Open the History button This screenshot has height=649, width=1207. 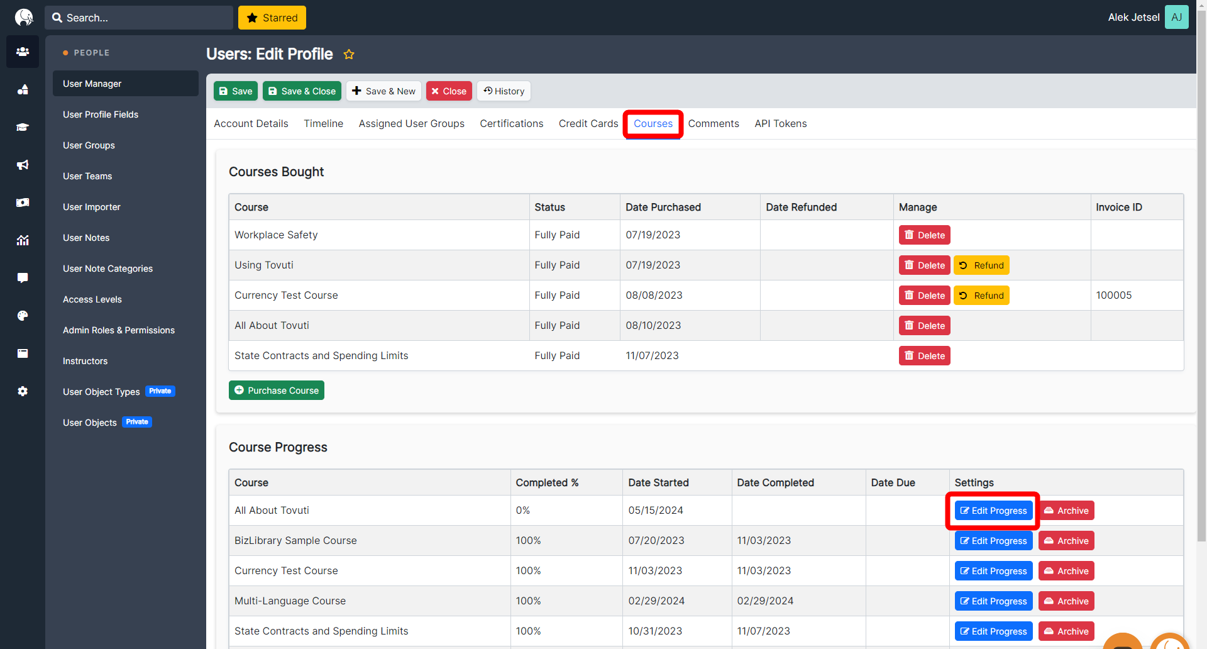pos(504,91)
